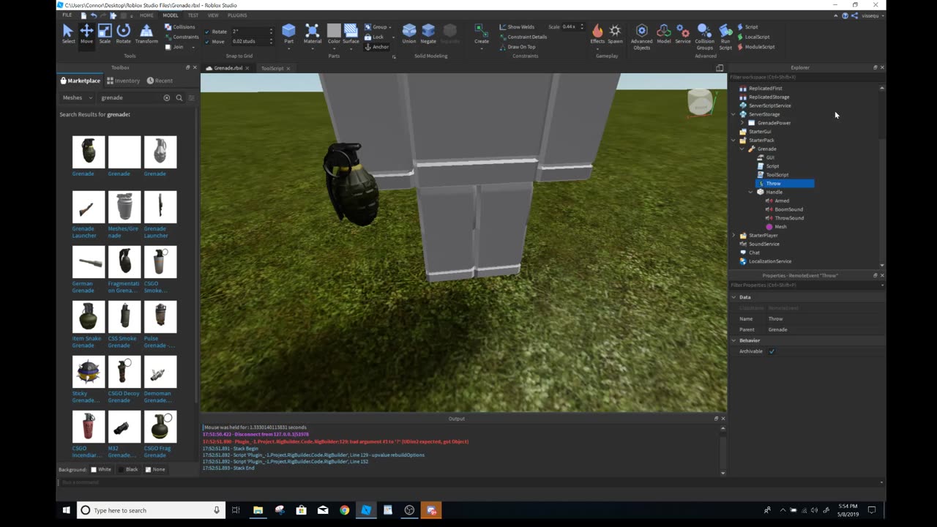Expand the GrenadePower item
Screen dimensions: 937x527
tap(742, 123)
